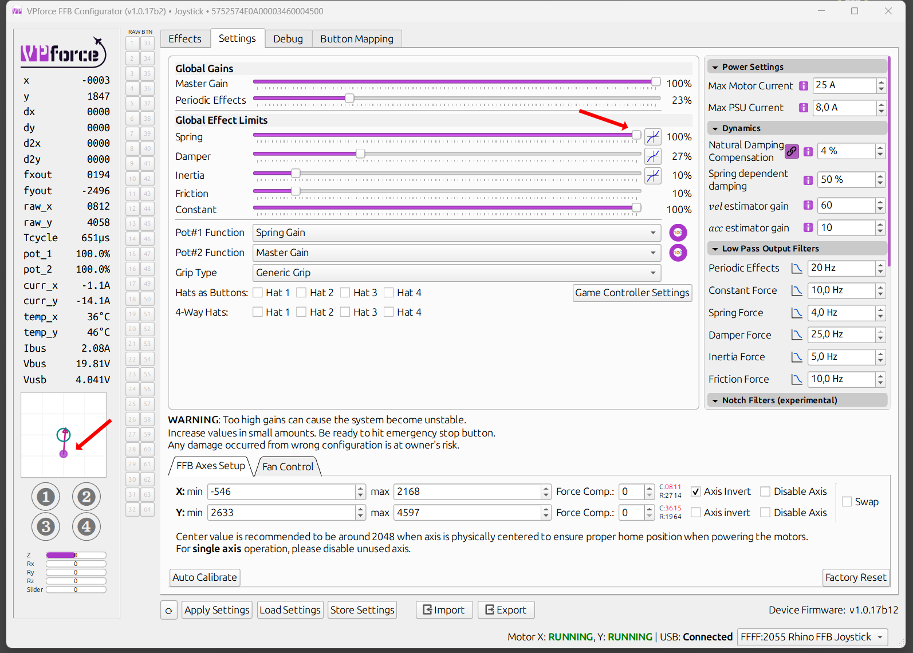Check Disable Axis for the Y axis
This screenshot has height=653, width=913.
click(x=765, y=513)
